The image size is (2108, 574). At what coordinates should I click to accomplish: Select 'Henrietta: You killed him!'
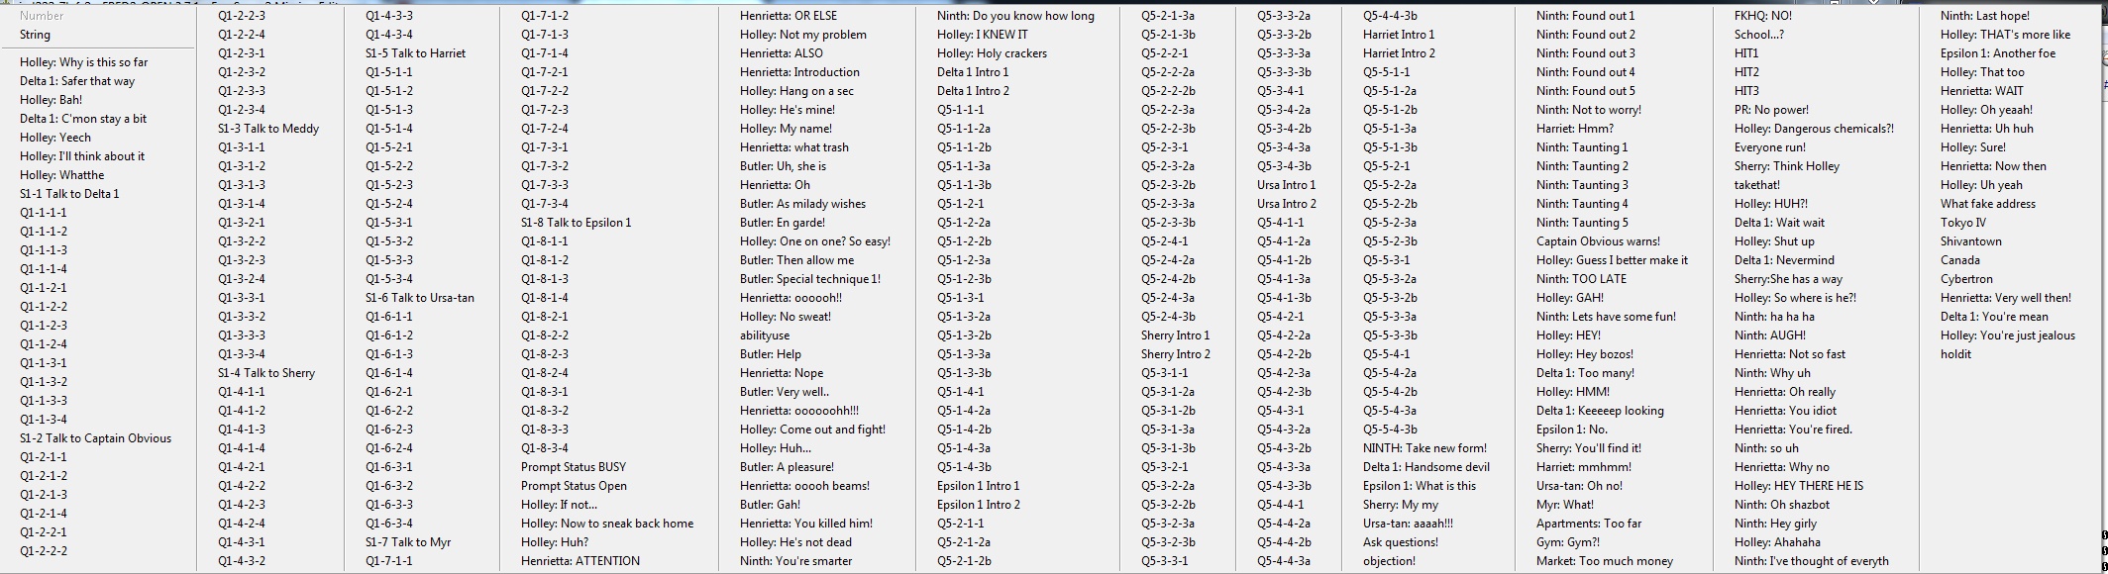click(x=806, y=524)
